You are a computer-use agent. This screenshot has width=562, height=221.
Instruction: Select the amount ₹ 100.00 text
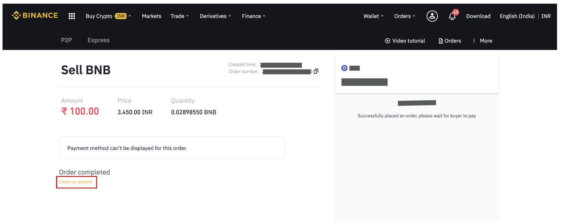pyautogui.click(x=80, y=111)
